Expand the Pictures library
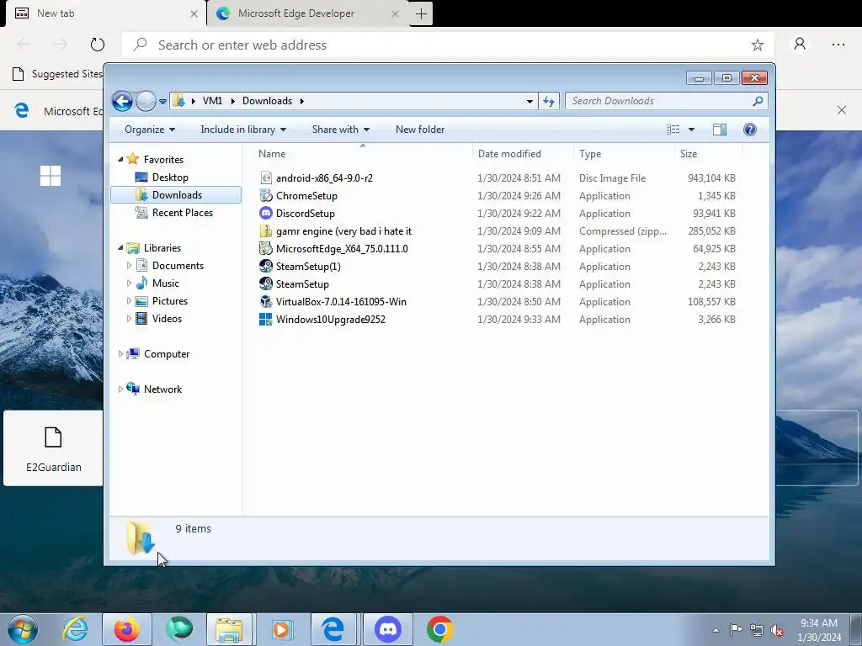The image size is (862, 646). click(129, 301)
